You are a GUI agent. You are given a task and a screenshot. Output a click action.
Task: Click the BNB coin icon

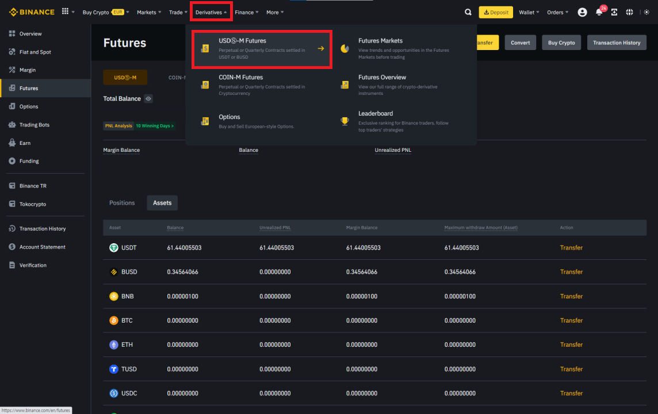114,296
